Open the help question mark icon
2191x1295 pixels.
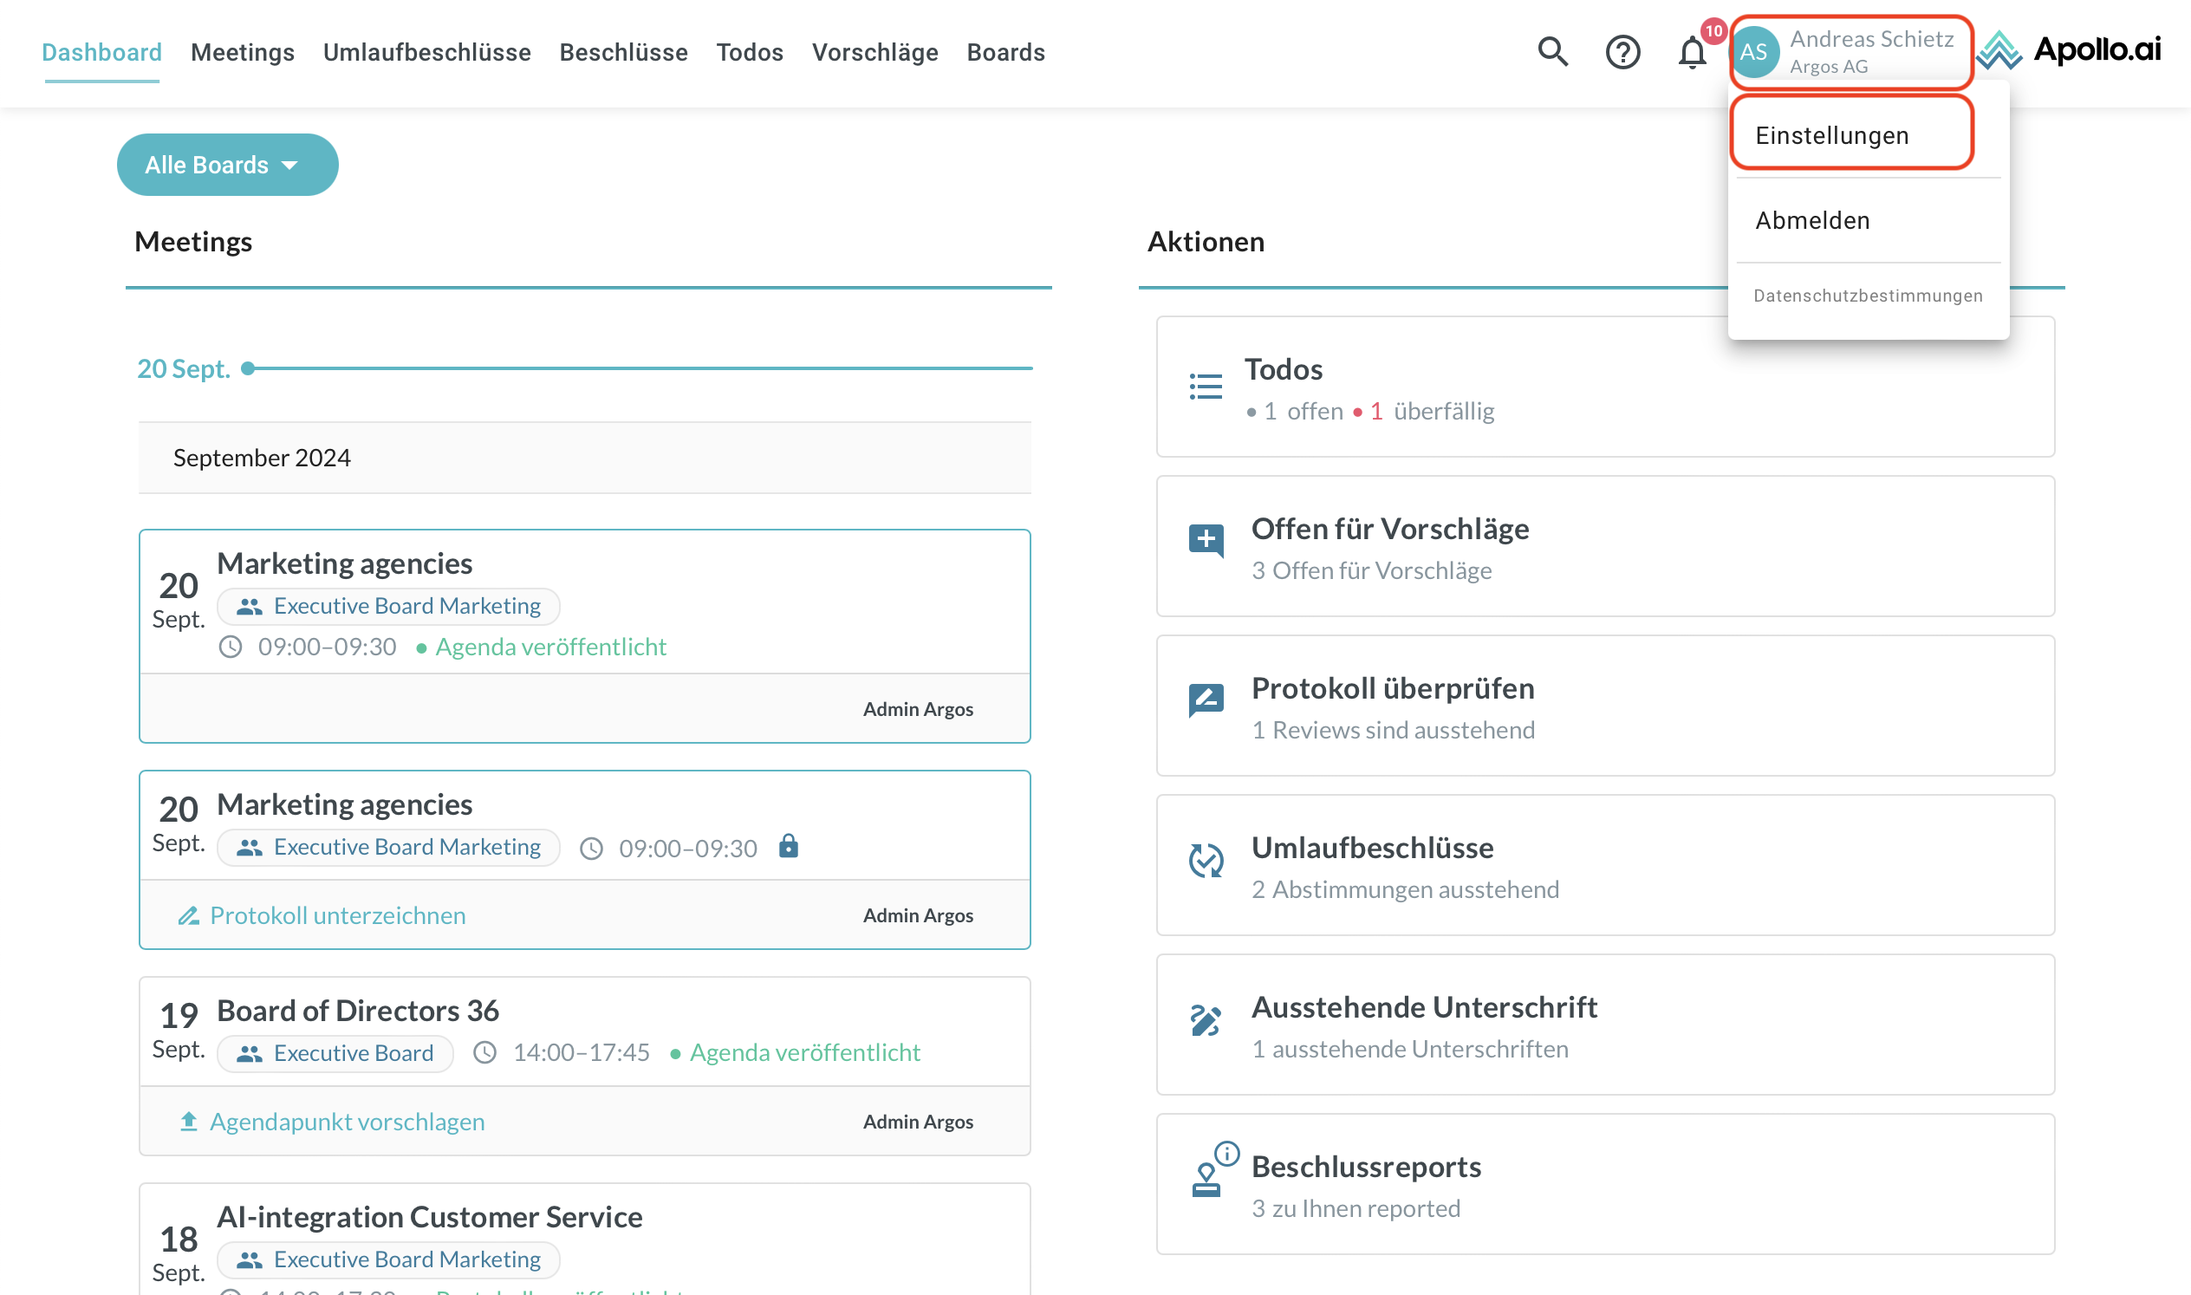coord(1622,52)
